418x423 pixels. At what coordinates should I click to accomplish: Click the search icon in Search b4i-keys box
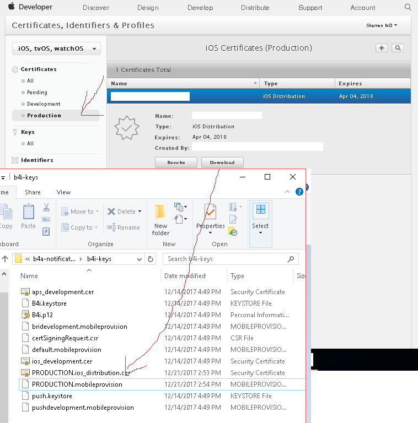291,259
